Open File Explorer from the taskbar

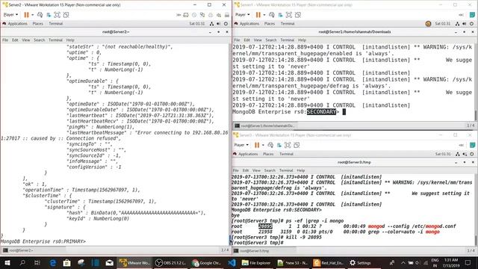[x=256, y=262]
